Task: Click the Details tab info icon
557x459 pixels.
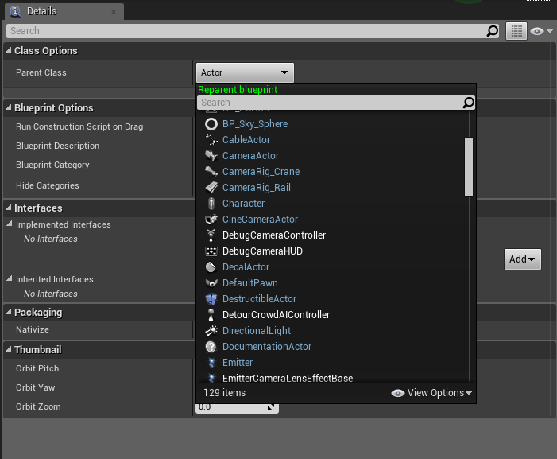Action: [x=15, y=11]
